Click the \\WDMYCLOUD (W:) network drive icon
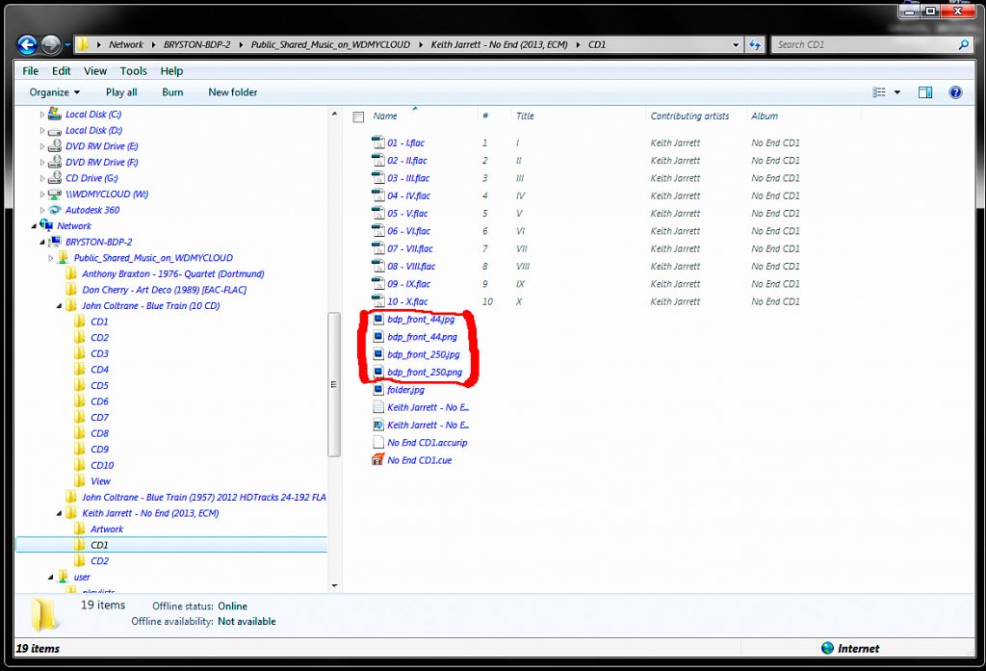The height and width of the screenshot is (671, 986). (55, 194)
